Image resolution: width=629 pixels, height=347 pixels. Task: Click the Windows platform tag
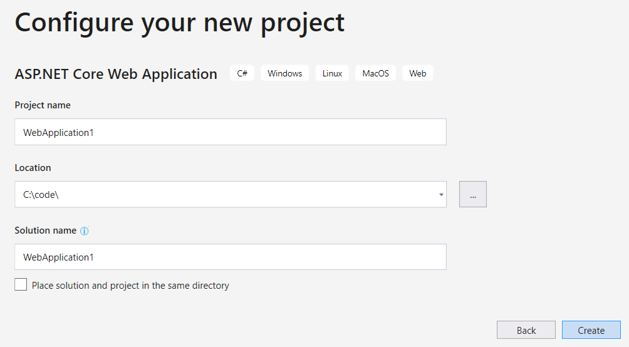point(284,73)
